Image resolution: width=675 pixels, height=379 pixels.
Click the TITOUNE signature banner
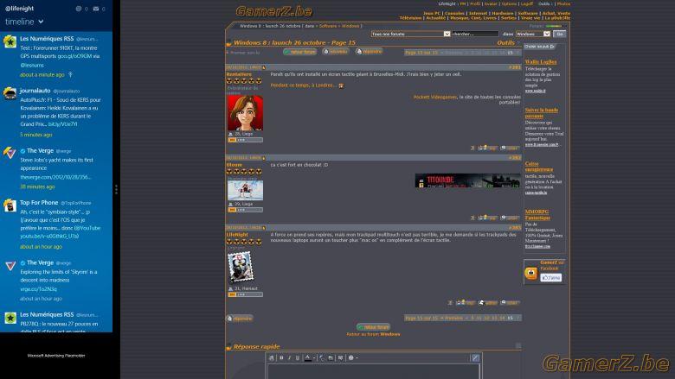(x=467, y=180)
